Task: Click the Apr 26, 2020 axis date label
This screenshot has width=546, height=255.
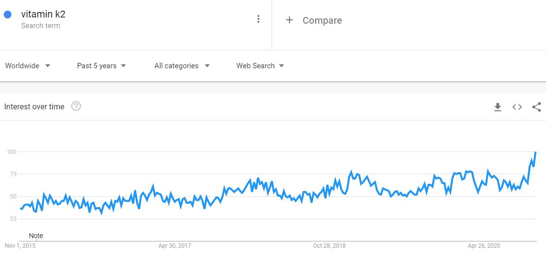Action: tap(484, 246)
